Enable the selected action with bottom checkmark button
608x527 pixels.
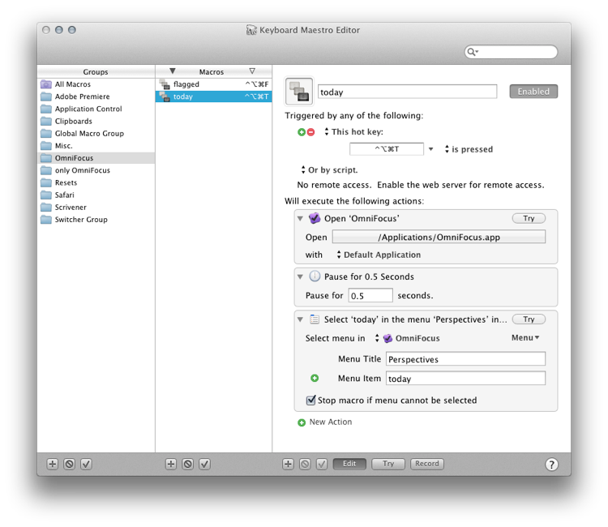(x=322, y=464)
